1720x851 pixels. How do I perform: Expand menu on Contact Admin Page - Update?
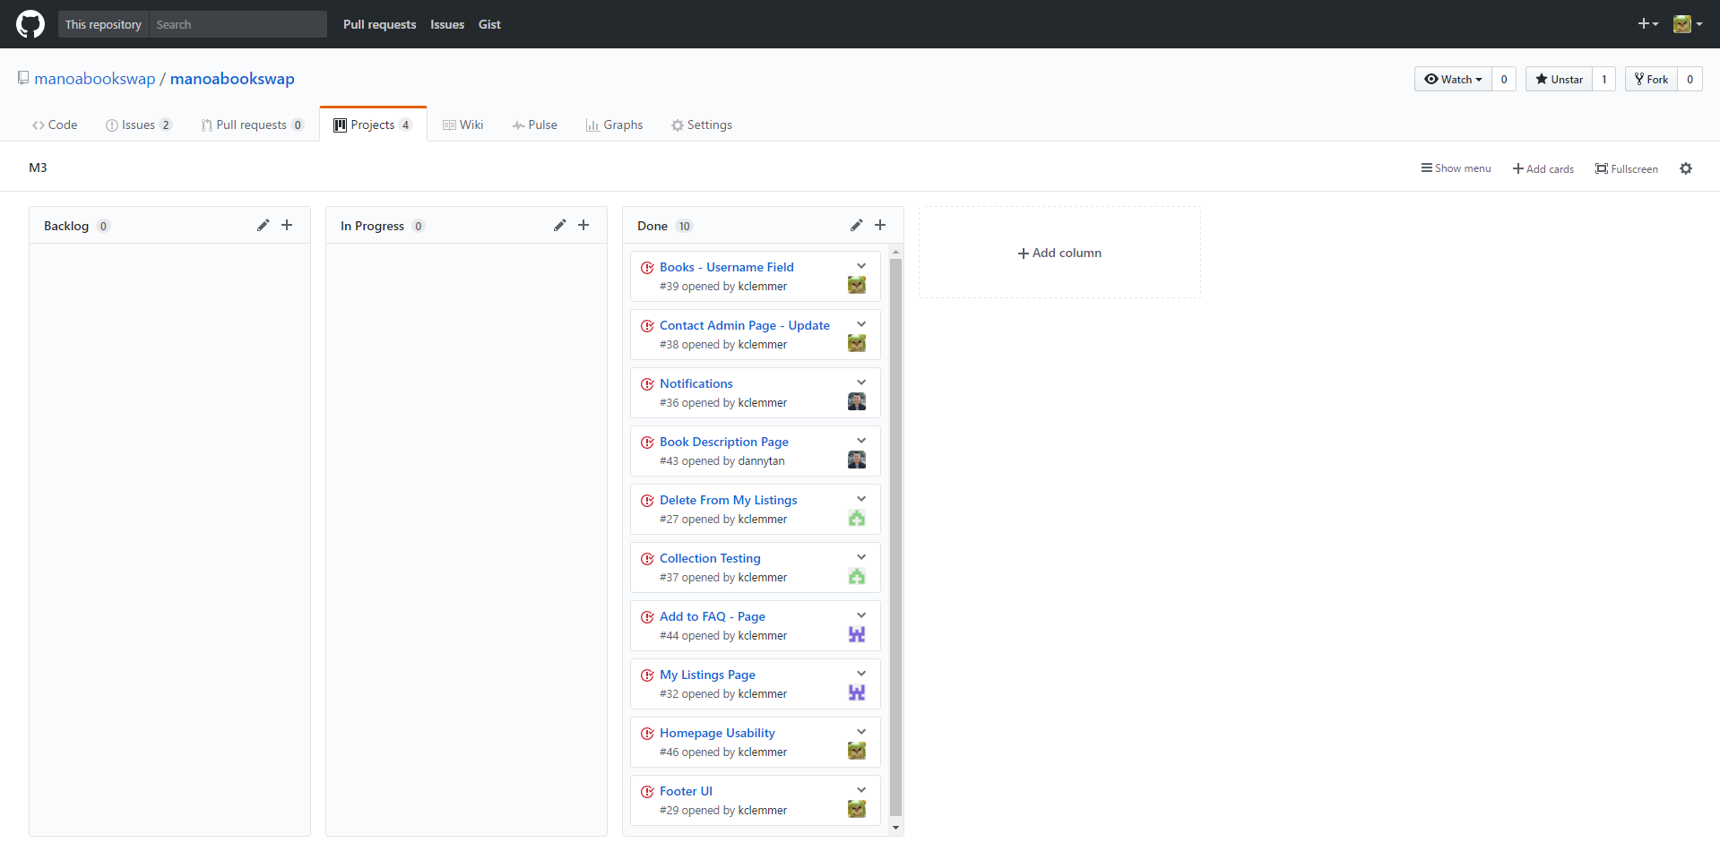pyautogui.click(x=861, y=324)
